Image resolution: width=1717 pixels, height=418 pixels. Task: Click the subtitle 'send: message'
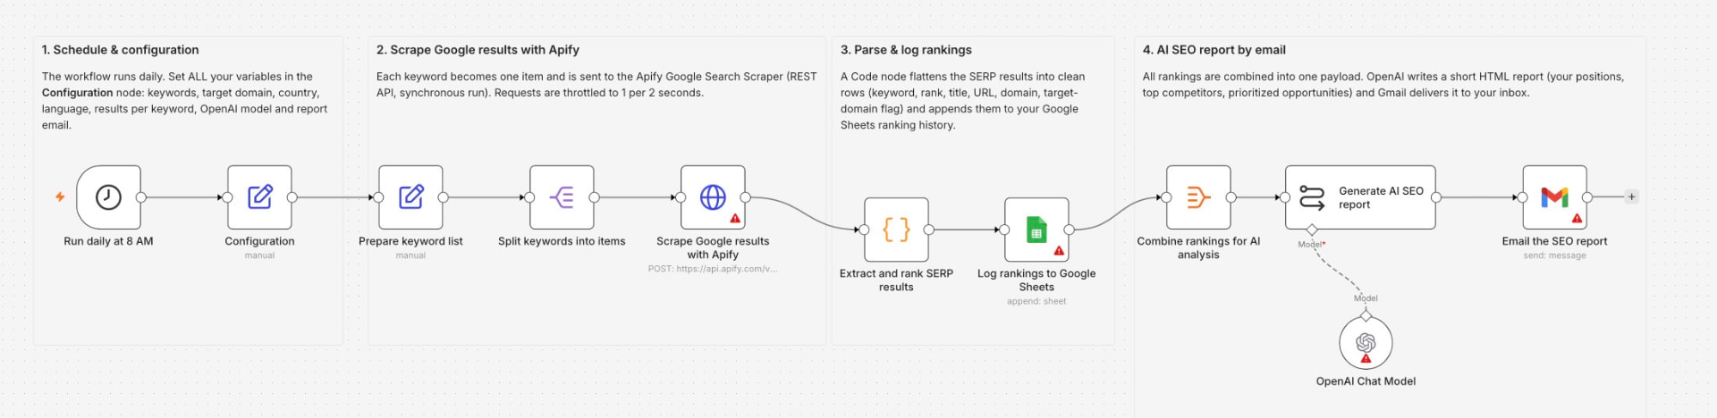tap(1554, 255)
